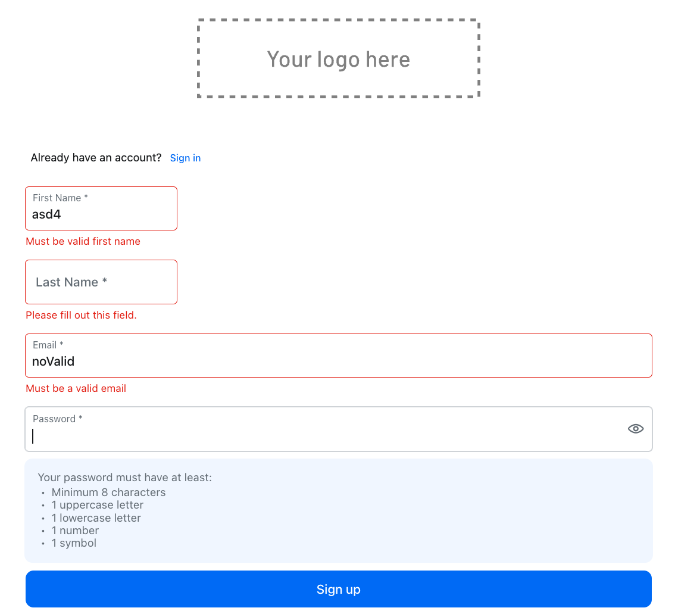Click the 'Minimum 8 characters' requirement
Image resolution: width=675 pixels, height=614 pixels.
108,493
